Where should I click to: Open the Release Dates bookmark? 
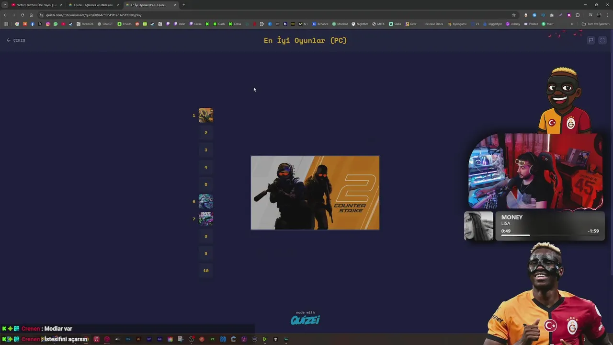[x=434, y=24]
